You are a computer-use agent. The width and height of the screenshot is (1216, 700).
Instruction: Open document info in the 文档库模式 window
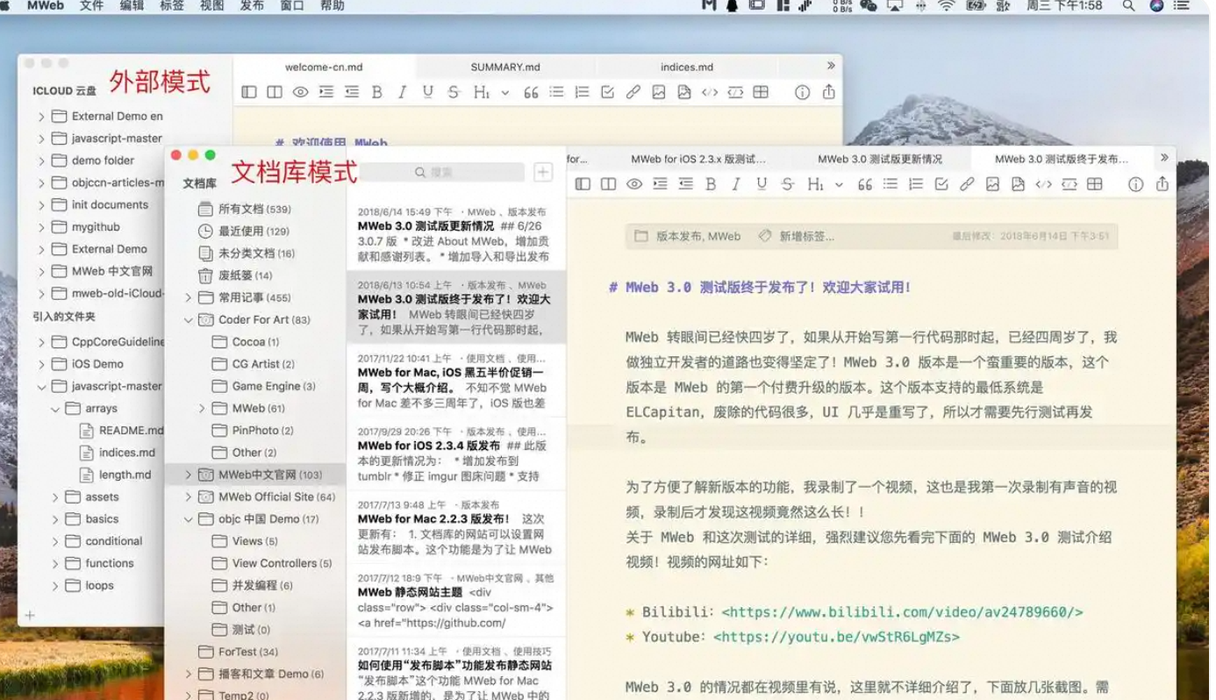(1136, 184)
